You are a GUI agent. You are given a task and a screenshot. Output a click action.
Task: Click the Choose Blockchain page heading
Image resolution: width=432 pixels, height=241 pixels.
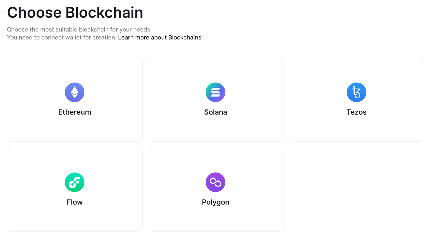75,13
